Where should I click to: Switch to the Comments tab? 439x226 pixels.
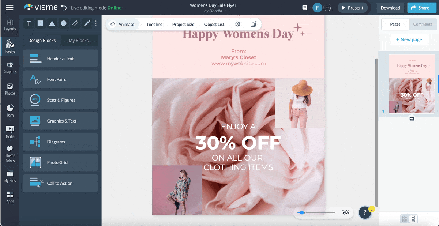423,24
